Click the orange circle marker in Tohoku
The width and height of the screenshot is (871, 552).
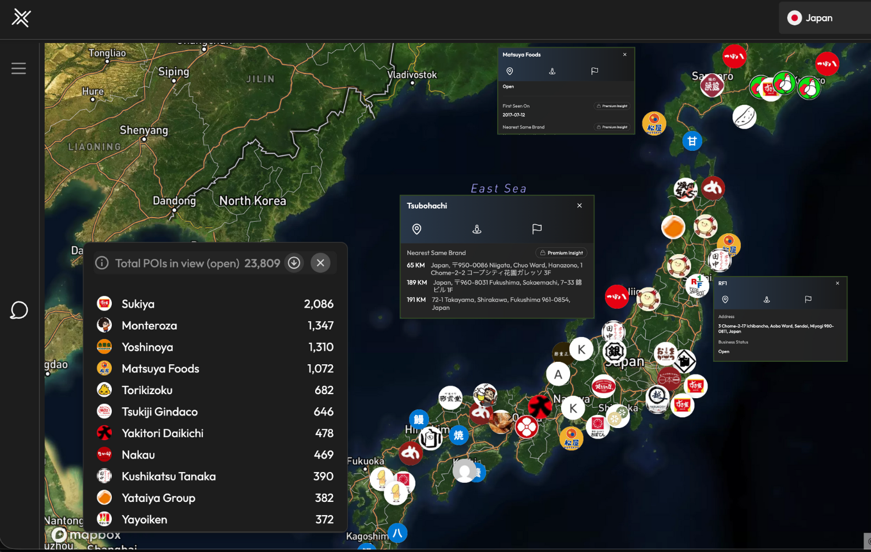pyautogui.click(x=673, y=227)
